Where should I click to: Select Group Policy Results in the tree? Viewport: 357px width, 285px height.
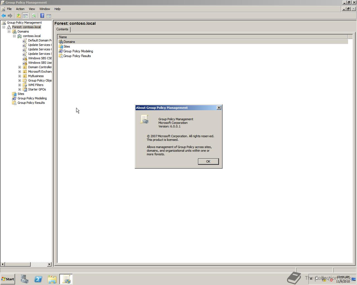click(x=31, y=103)
